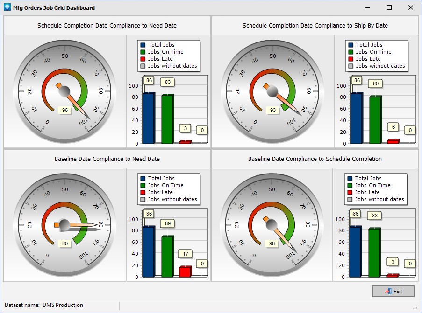The width and height of the screenshot is (422, 313).
Task: Click the blue Total Jobs swatch in Need Date legend
Action: pyautogui.click(x=143, y=45)
